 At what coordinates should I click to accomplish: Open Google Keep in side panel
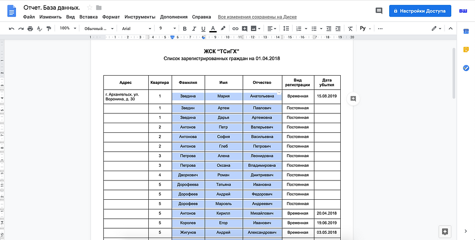[466, 49]
